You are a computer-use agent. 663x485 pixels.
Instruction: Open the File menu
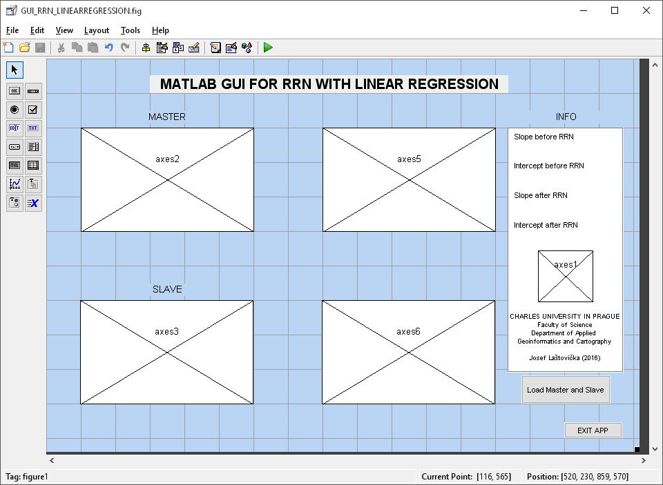coord(12,30)
